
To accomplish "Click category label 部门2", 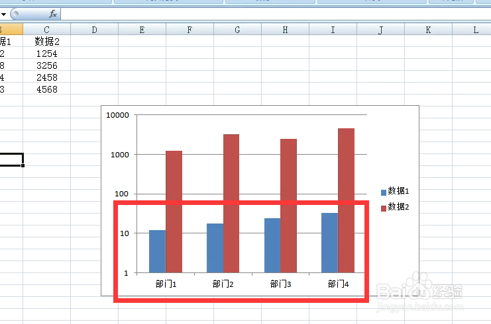I will click(x=223, y=284).
